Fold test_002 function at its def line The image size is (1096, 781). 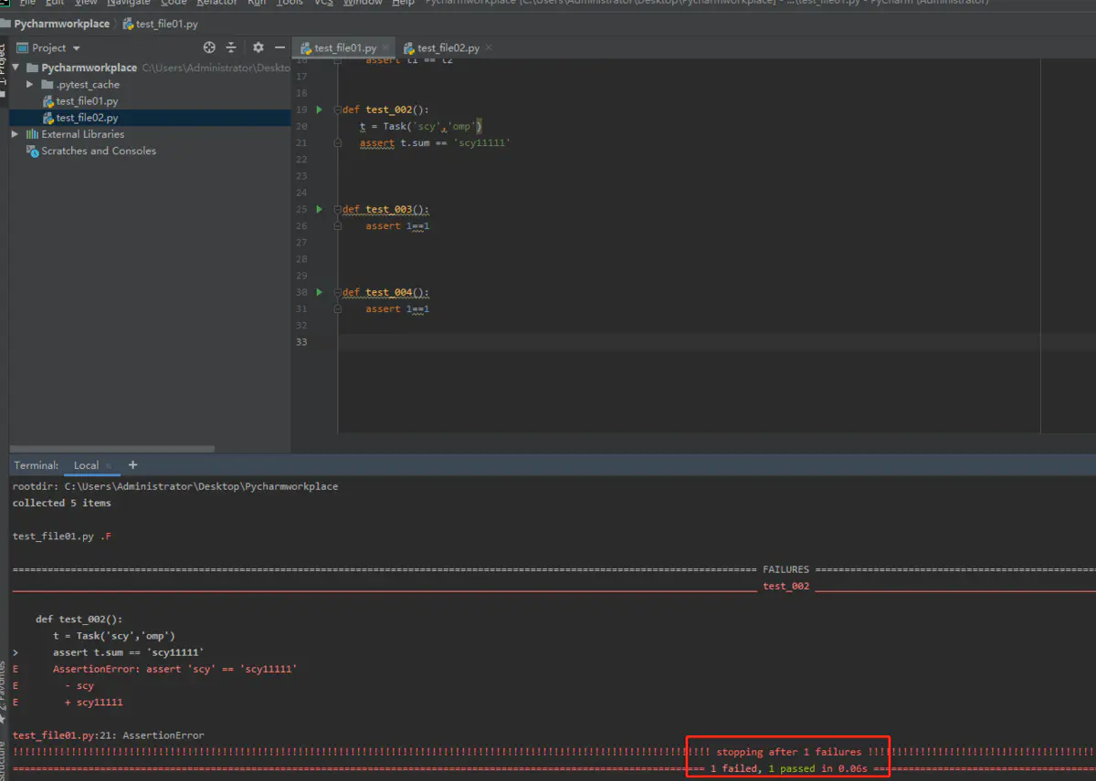tap(338, 109)
